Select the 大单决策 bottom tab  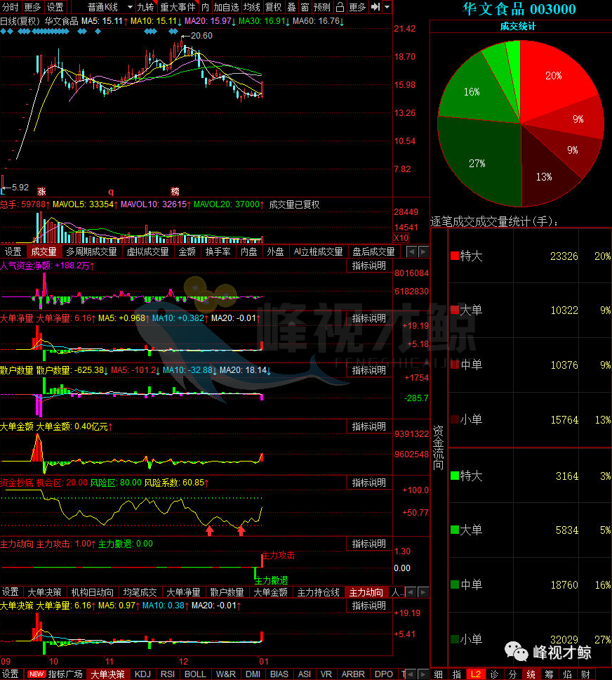pyautogui.click(x=107, y=674)
